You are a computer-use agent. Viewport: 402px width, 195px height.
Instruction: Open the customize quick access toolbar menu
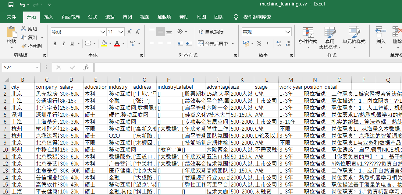click(49, 5)
